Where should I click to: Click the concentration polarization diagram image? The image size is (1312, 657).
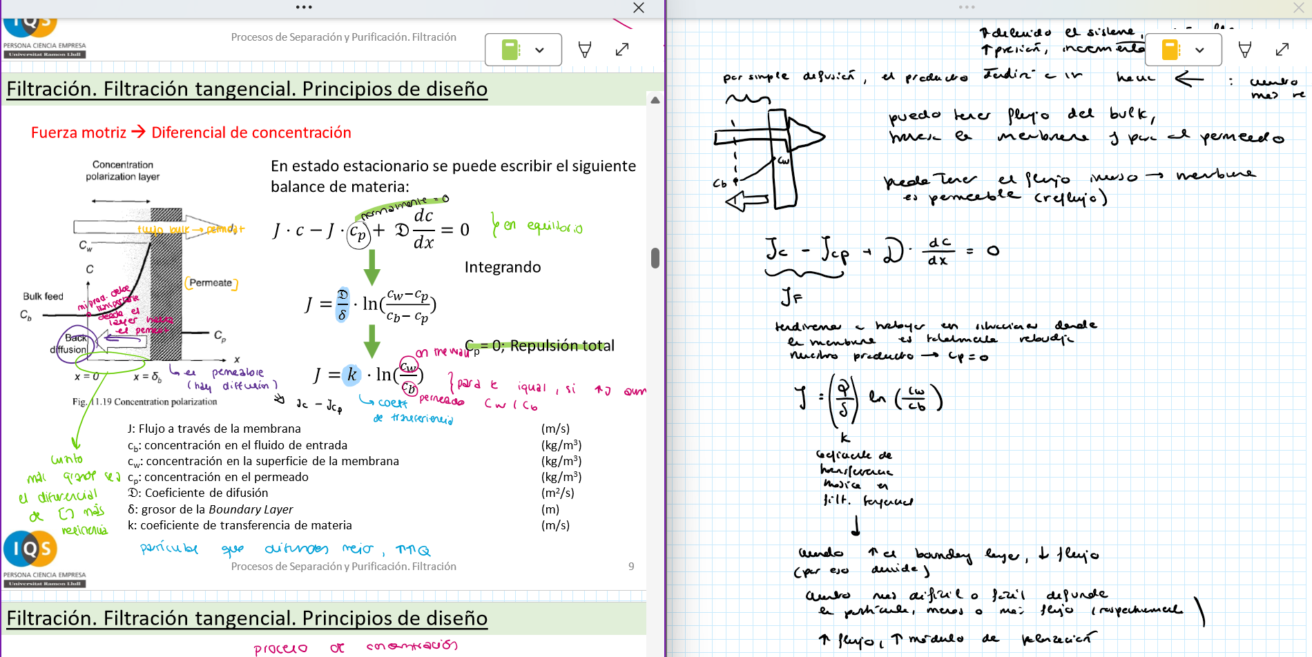pos(131,283)
